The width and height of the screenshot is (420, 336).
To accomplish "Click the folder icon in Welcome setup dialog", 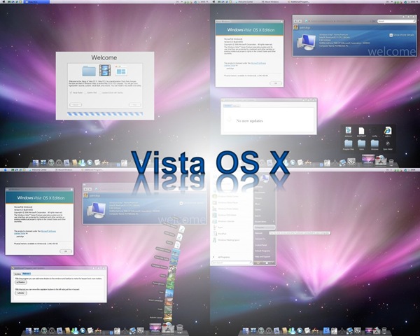I will tap(90, 71).
